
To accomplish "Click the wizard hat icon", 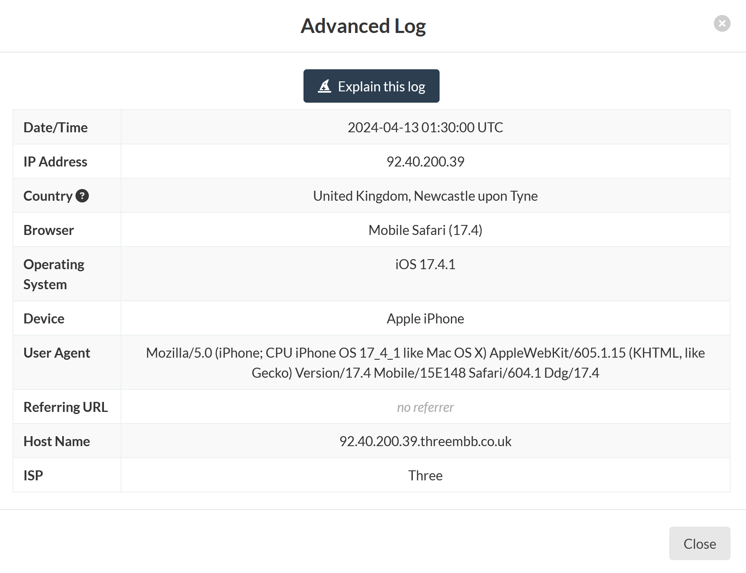I will point(324,86).
